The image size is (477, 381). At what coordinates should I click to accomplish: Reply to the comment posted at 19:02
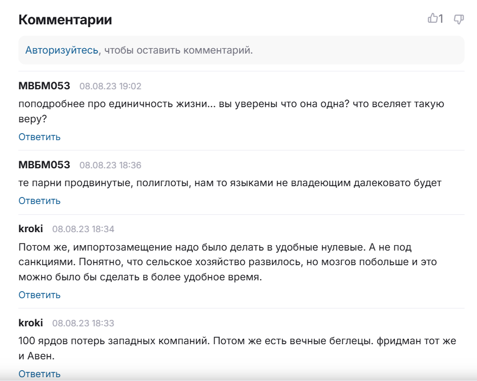pos(39,137)
